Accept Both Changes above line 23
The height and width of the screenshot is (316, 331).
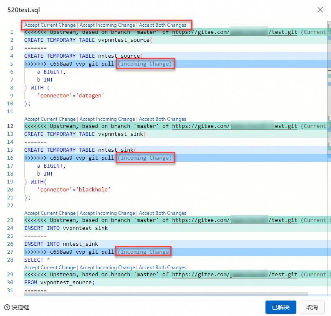click(x=162, y=213)
